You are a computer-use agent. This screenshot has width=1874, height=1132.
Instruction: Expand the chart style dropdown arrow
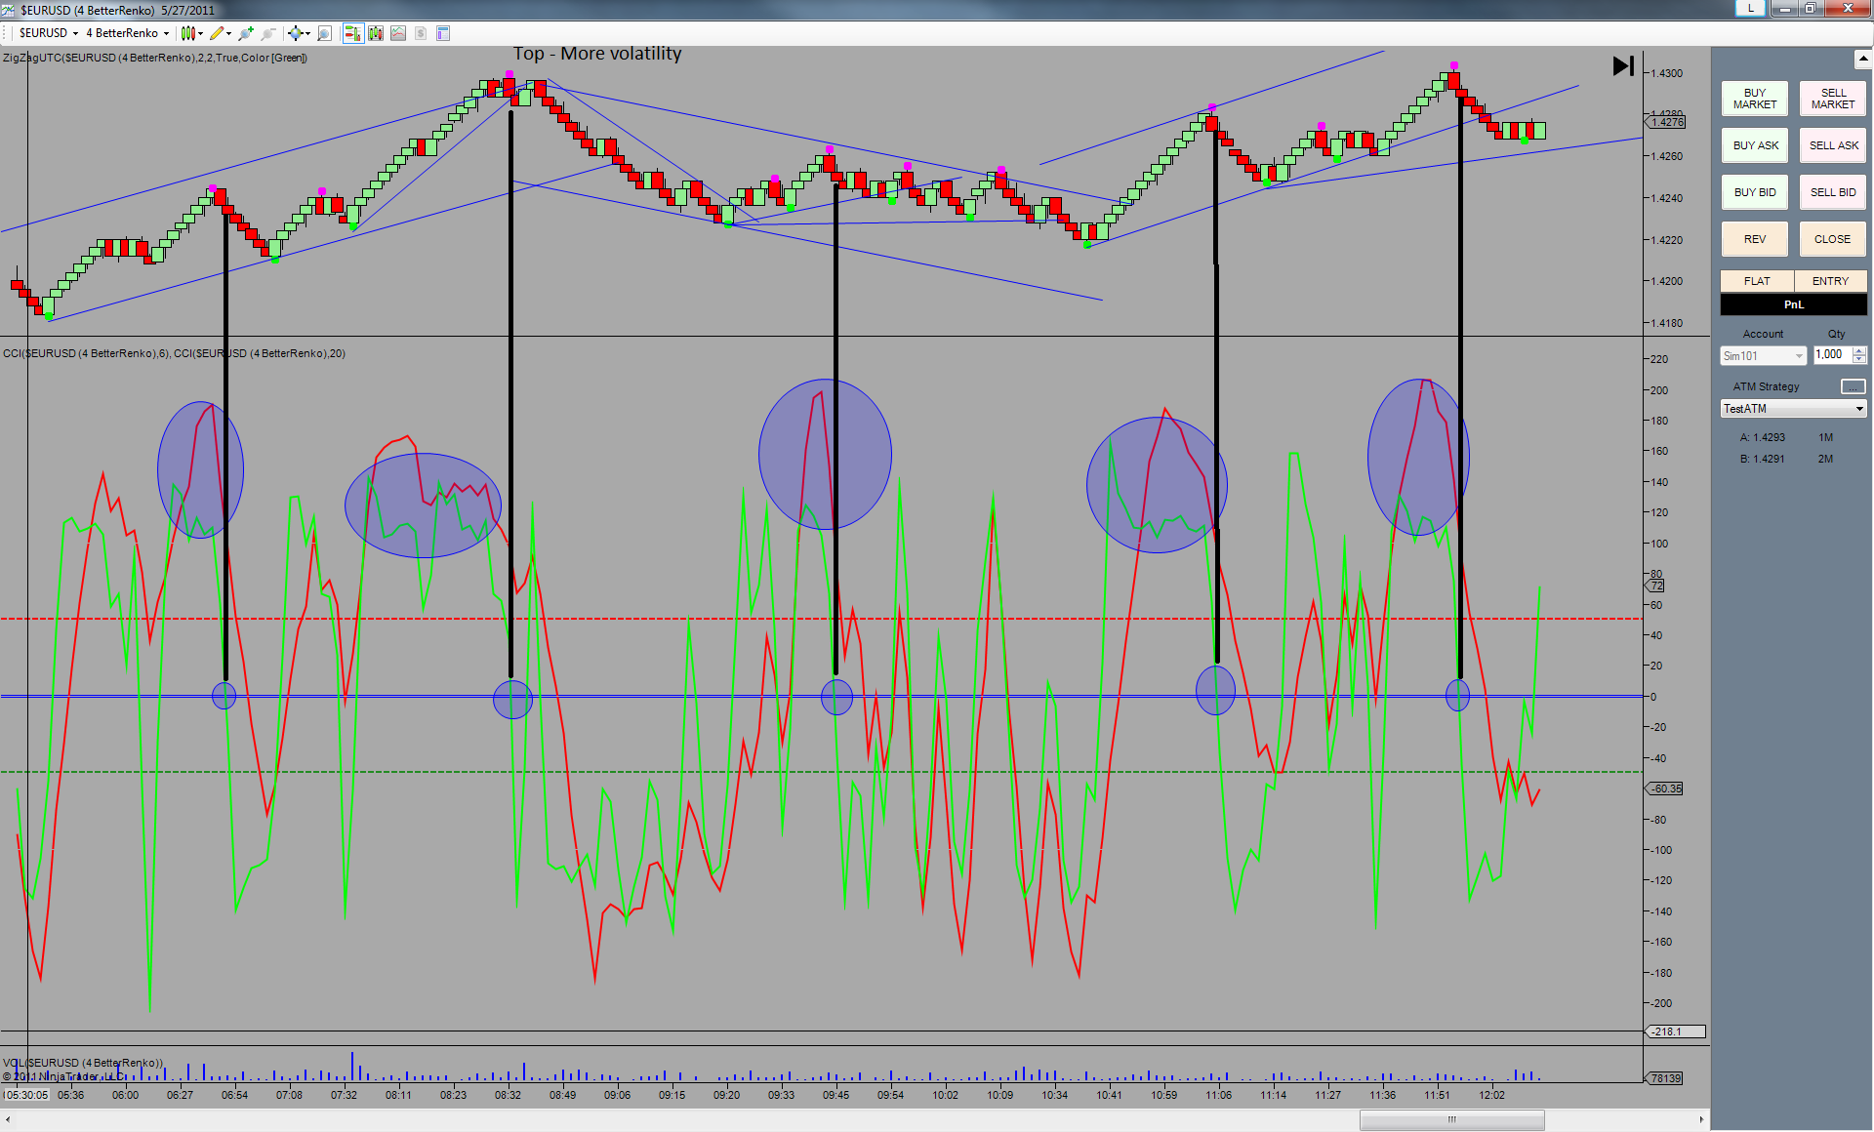coord(201,33)
